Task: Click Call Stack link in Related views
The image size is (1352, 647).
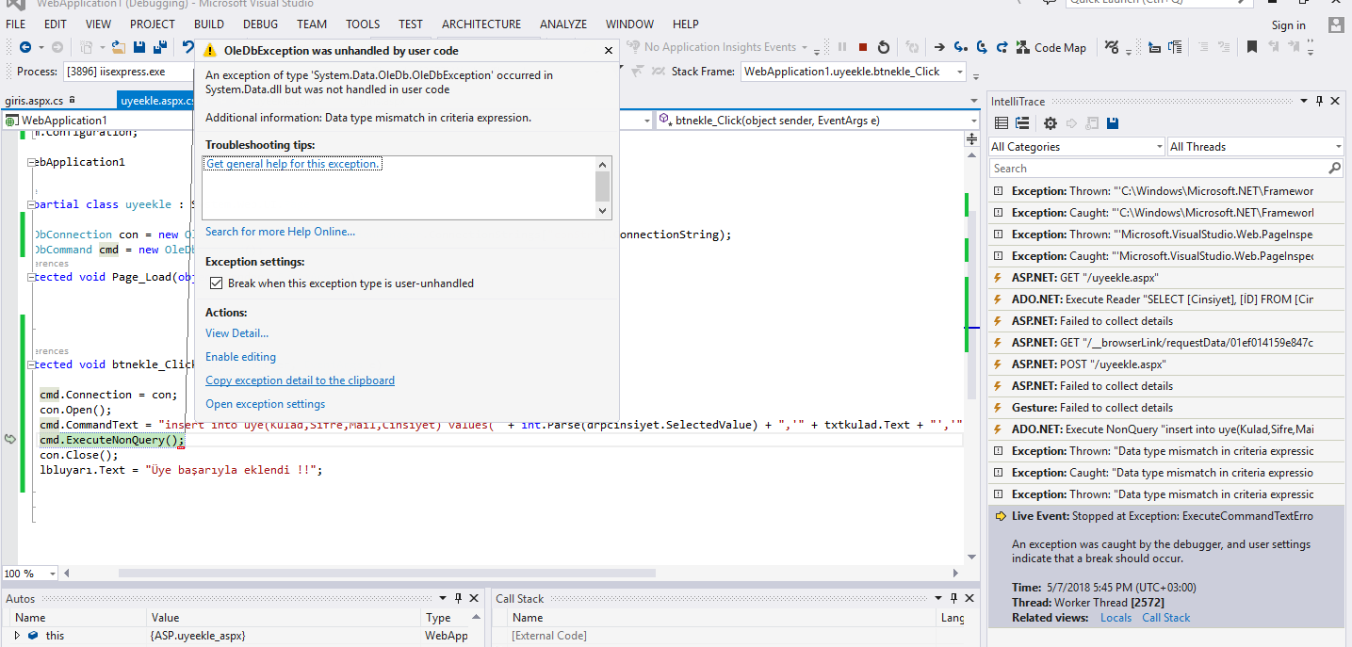Action: pyautogui.click(x=1166, y=618)
